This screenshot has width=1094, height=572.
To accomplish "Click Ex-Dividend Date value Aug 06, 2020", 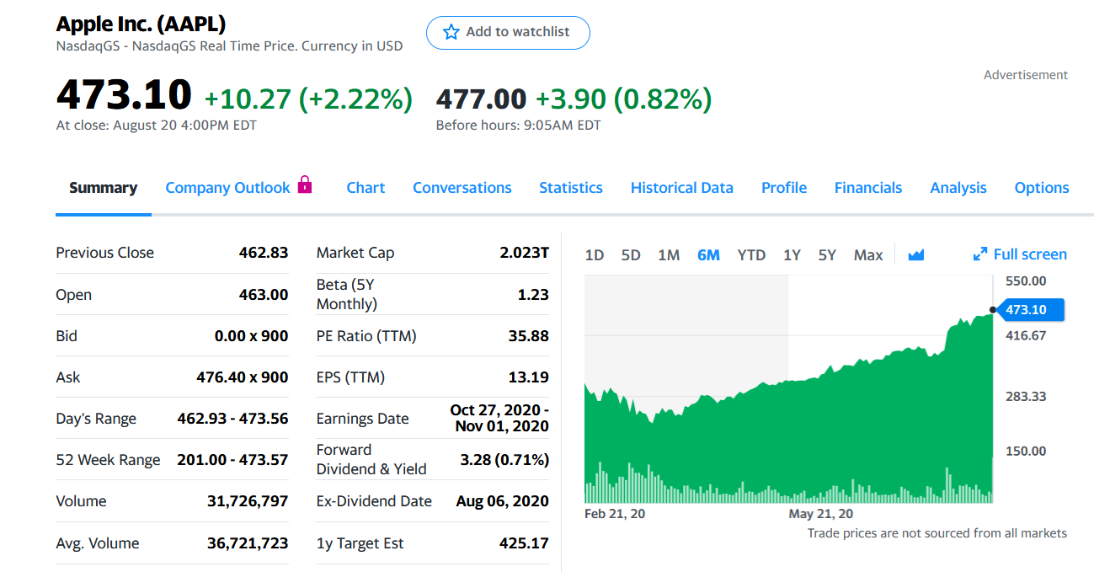I will (x=503, y=501).
